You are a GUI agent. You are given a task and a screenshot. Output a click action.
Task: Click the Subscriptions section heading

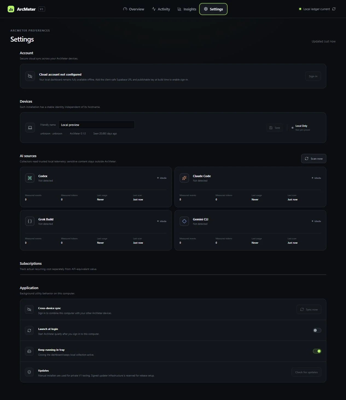click(31, 263)
